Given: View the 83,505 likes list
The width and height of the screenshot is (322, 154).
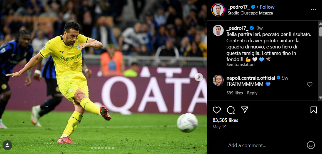Looking at the screenshot, I should coord(225,120).
